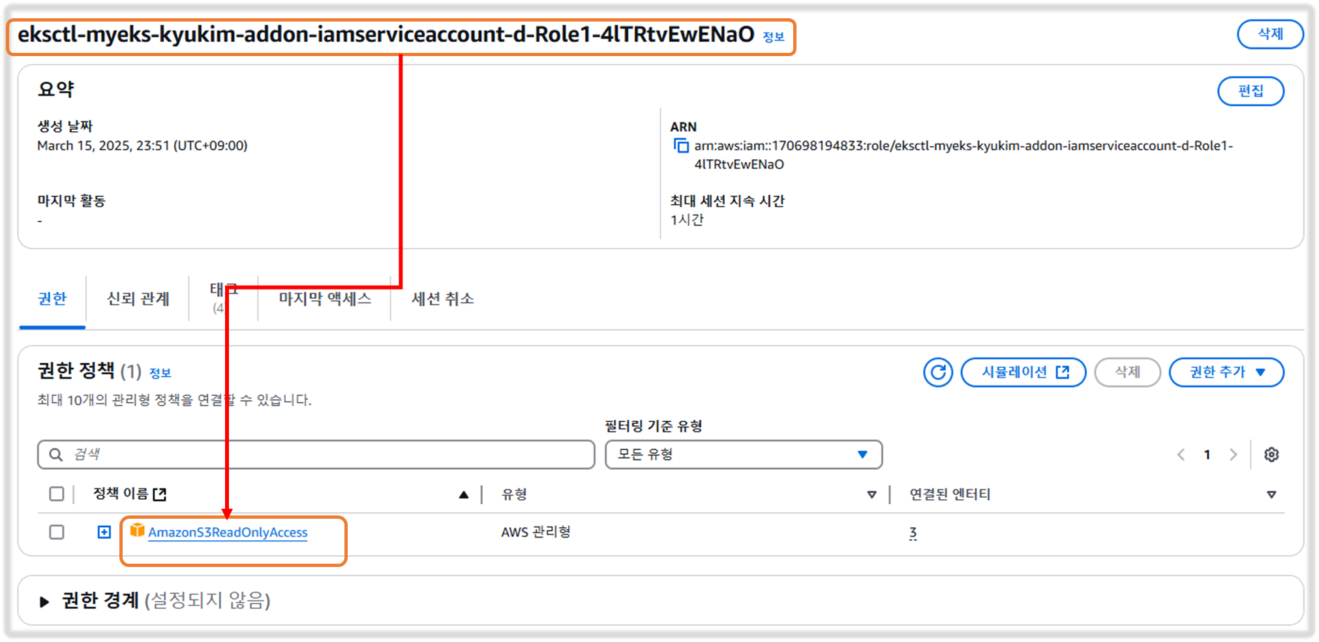
Task: Click the 편집 button in summary
Action: tap(1251, 91)
